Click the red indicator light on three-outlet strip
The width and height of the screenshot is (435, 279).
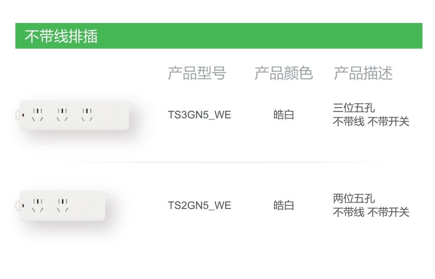(x=24, y=115)
